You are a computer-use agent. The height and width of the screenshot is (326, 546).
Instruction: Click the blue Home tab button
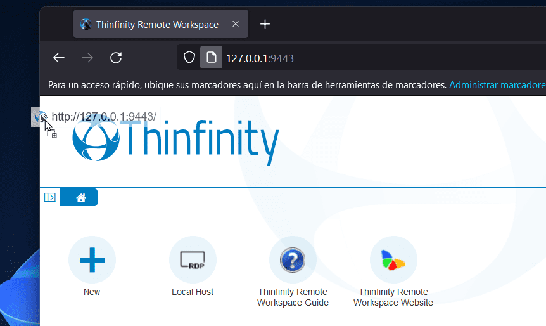click(79, 197)
